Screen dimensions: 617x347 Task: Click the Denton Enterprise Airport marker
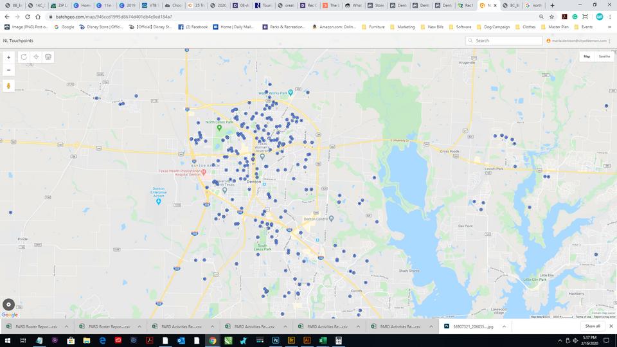[159, 201]
